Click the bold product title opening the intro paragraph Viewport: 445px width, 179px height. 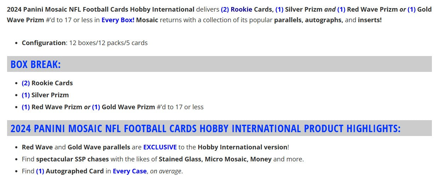click(101, 9)
